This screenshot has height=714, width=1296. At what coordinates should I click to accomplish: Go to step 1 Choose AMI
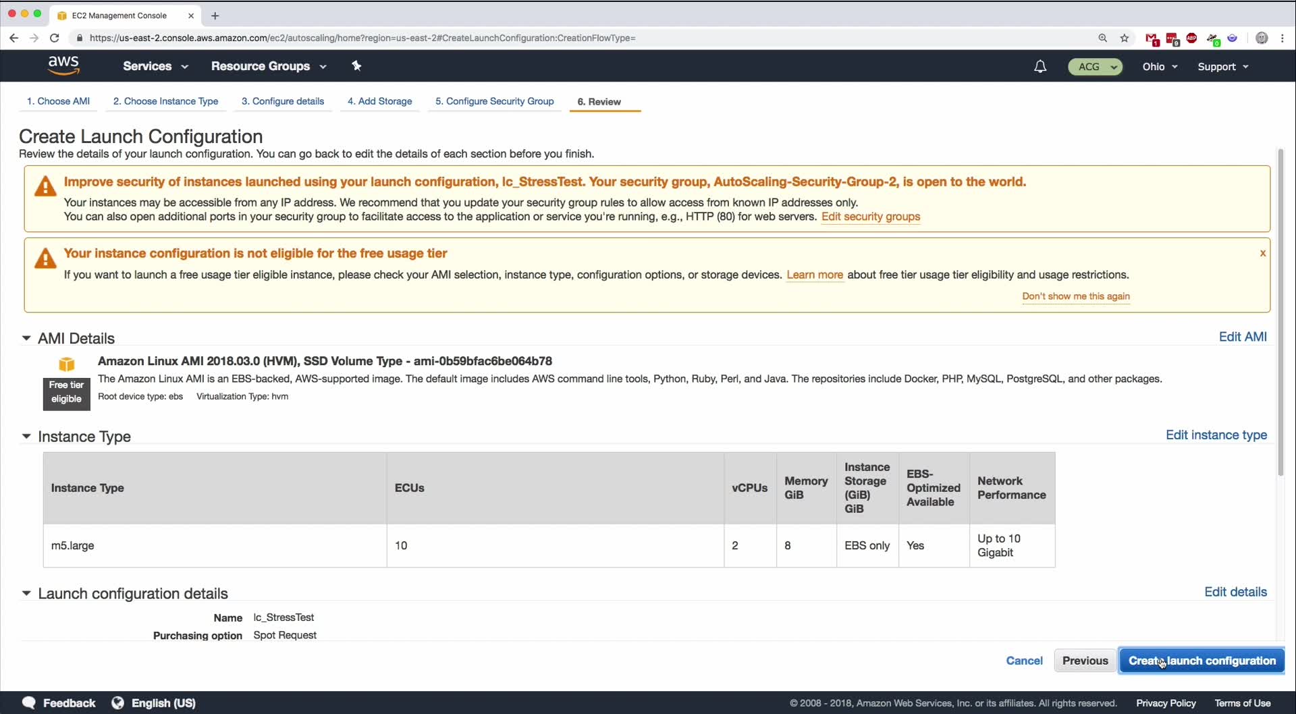click(x=58, y=101)
